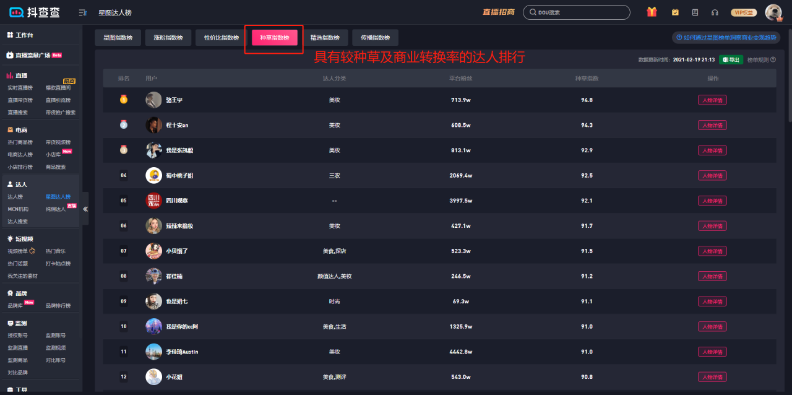The height and width of the screenshot is (395, 792).
Task: Toggle the sidebar menu fold icon
Action: pos(83,12)
